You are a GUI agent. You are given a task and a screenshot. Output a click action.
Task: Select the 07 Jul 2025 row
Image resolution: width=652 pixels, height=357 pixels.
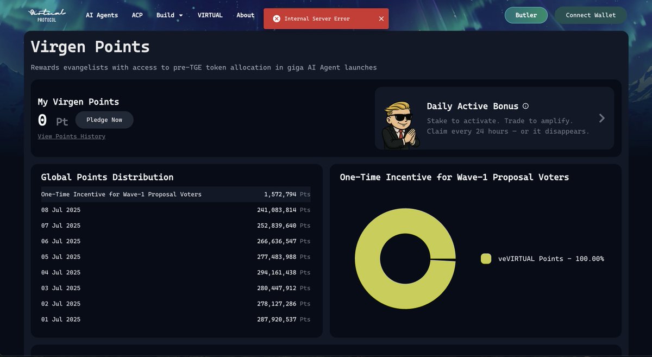tap(175, 226)
